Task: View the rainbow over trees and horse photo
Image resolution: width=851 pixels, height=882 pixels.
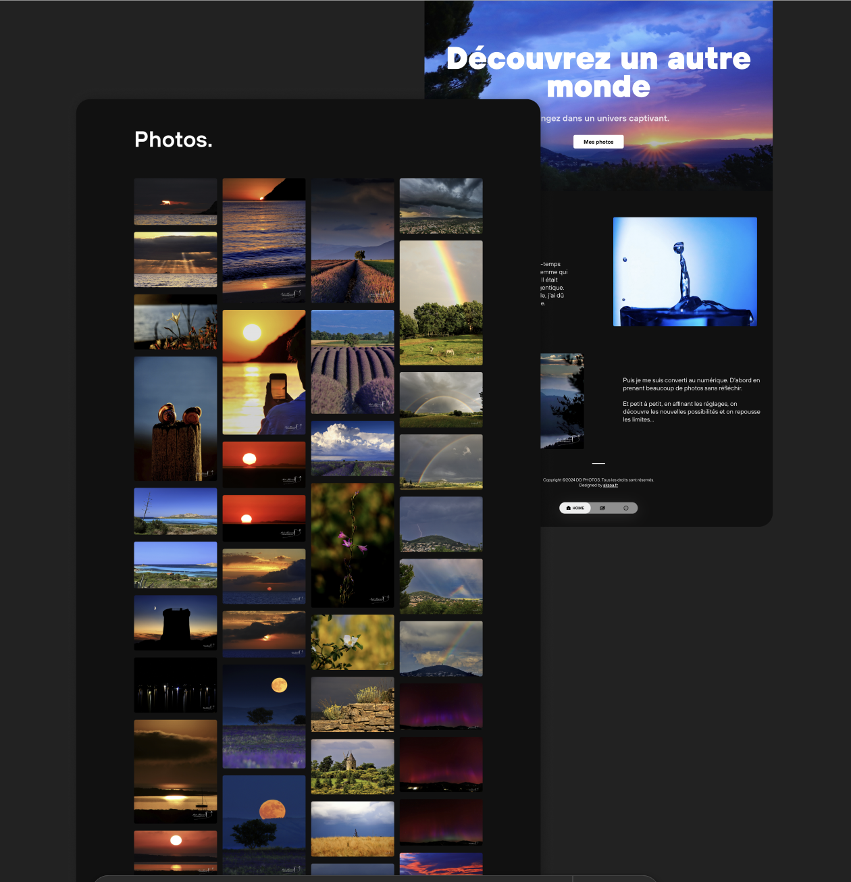Action: tap(441, 303)
